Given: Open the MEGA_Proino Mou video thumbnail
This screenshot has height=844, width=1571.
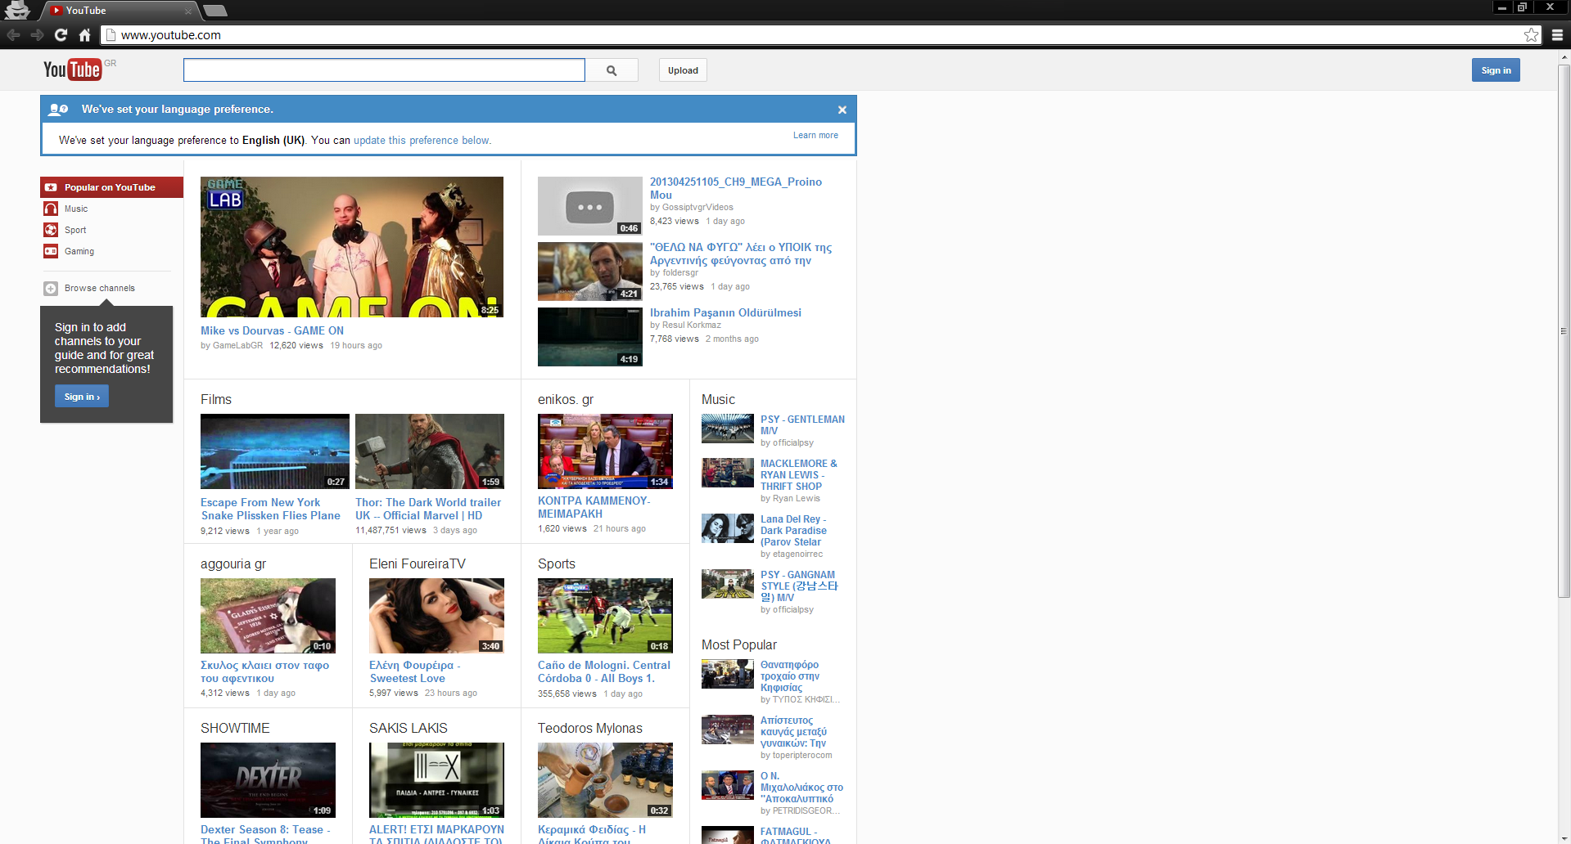Looking at the screenshot, I should click(x=590, y=206).
